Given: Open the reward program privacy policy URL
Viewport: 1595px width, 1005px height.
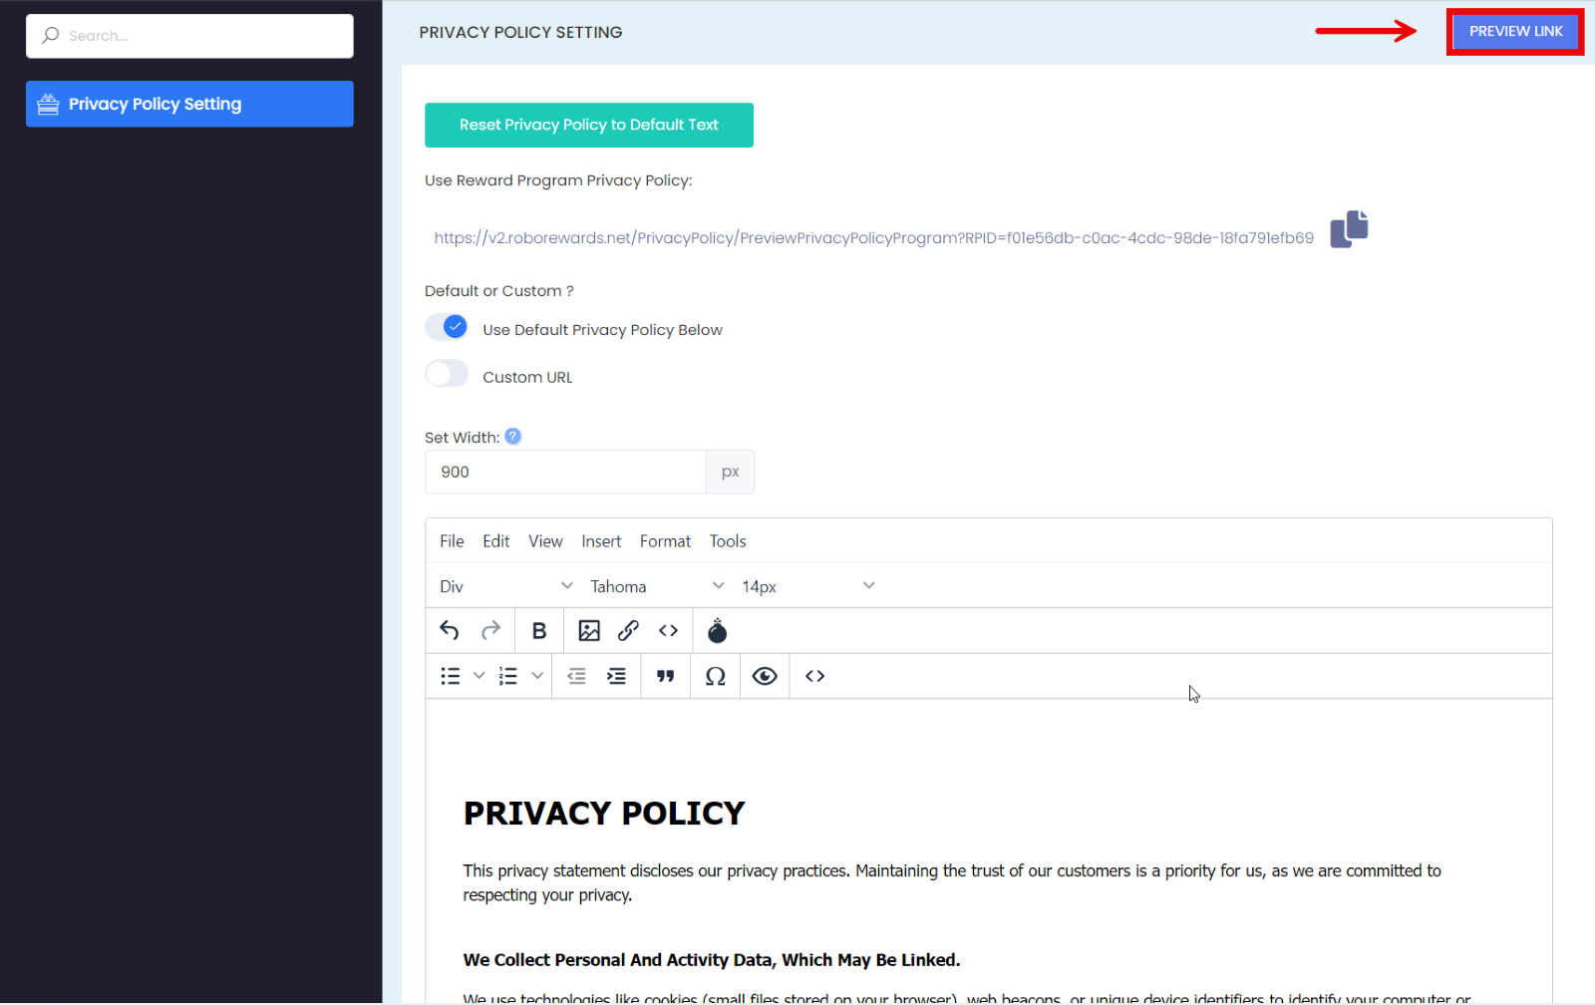Looking at the screenshot, I should [x=873, y=238].
